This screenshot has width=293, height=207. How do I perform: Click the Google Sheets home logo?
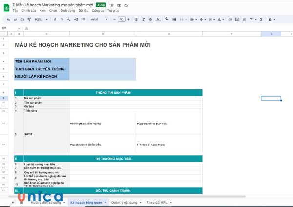pos(6,7)
